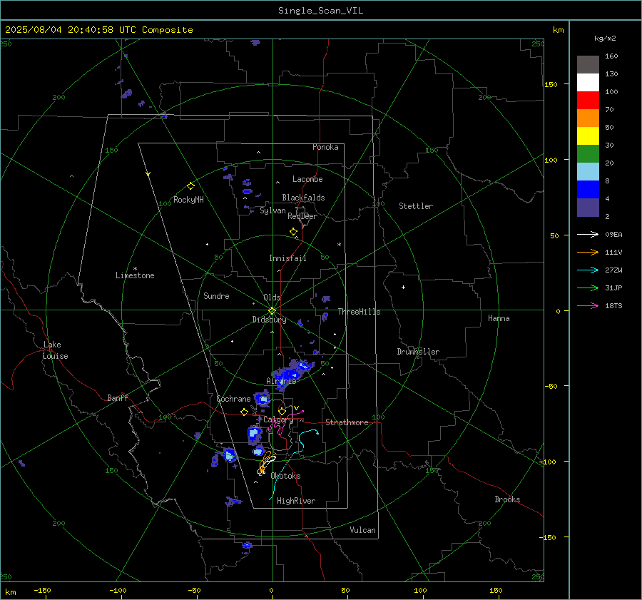Click the RedDeer town label

[302, 216]
